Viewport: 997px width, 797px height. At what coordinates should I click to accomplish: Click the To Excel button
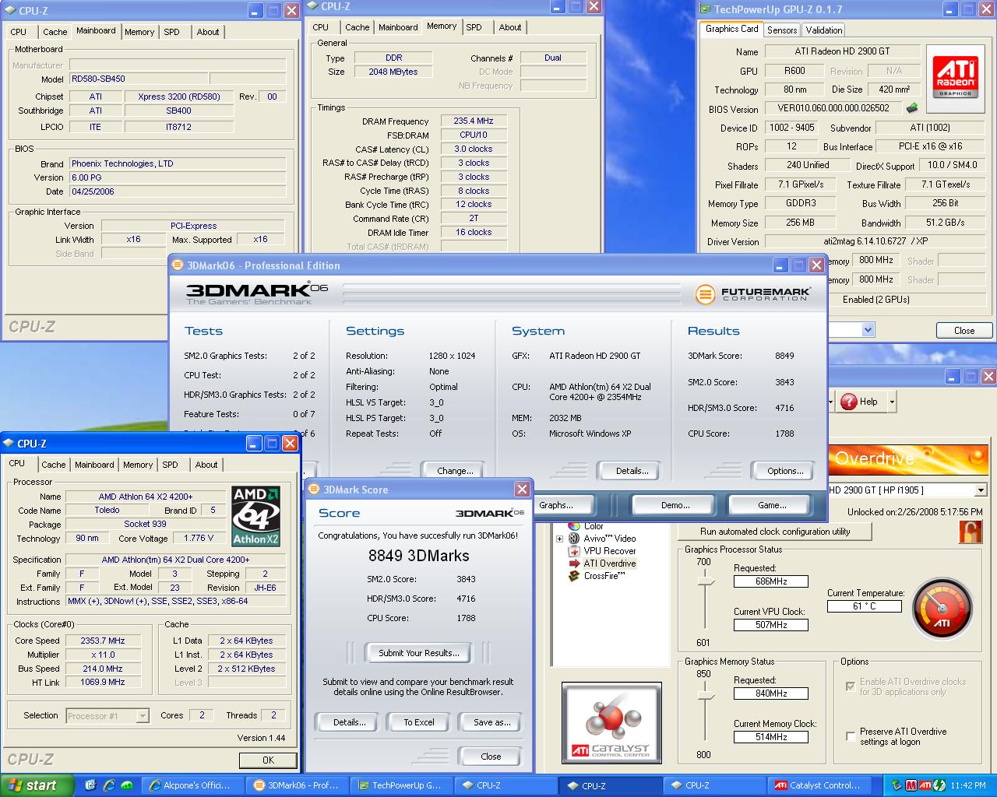point(419,722)
